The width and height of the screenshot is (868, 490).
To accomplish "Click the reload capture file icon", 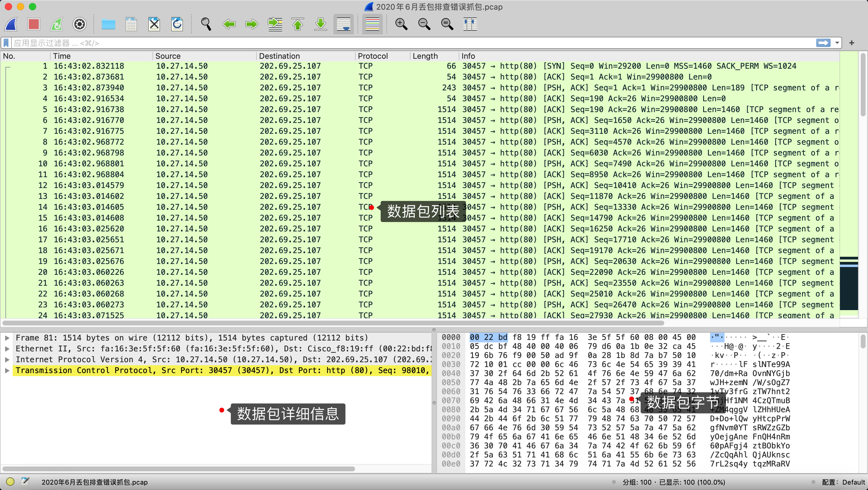I will tap(177, 24).
